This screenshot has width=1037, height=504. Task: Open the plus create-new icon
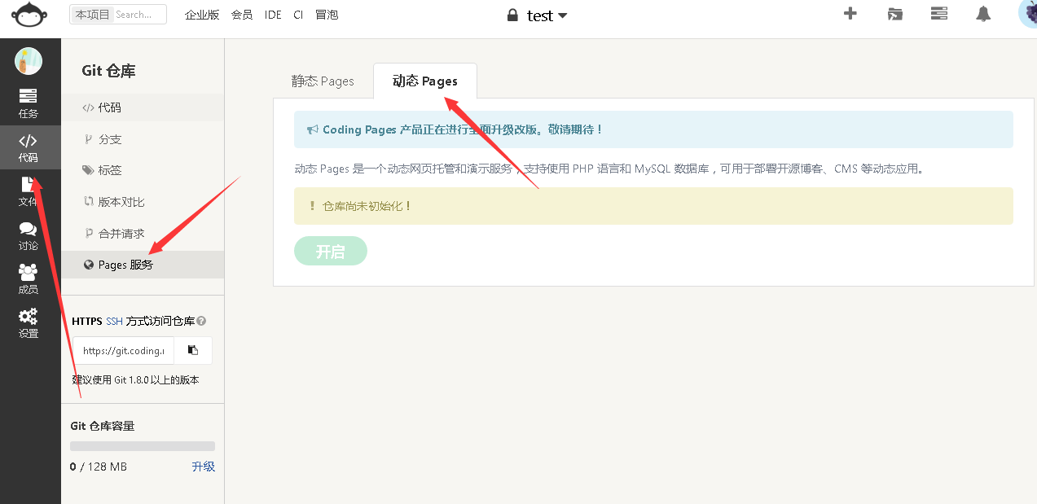click(x=850, y=14)
